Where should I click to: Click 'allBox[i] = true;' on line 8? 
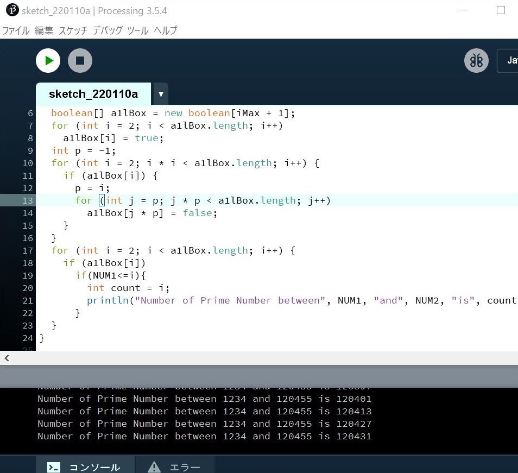tap(113, 138)
